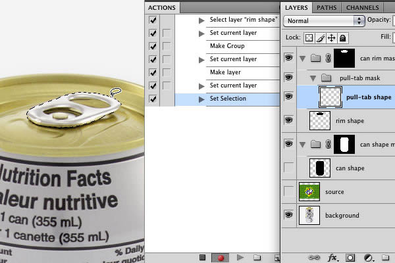Create new set via Actions folder icon
This screenshot has width=395, height=263.
click(257, 257)
